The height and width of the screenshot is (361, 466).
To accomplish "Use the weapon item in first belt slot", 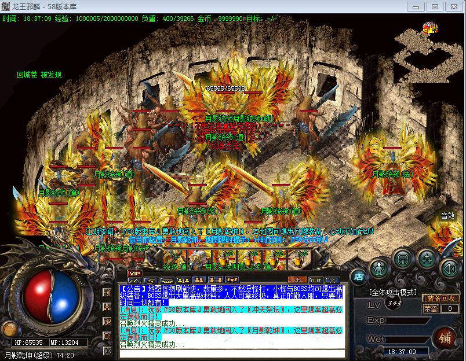I will (x=175, y=260).
